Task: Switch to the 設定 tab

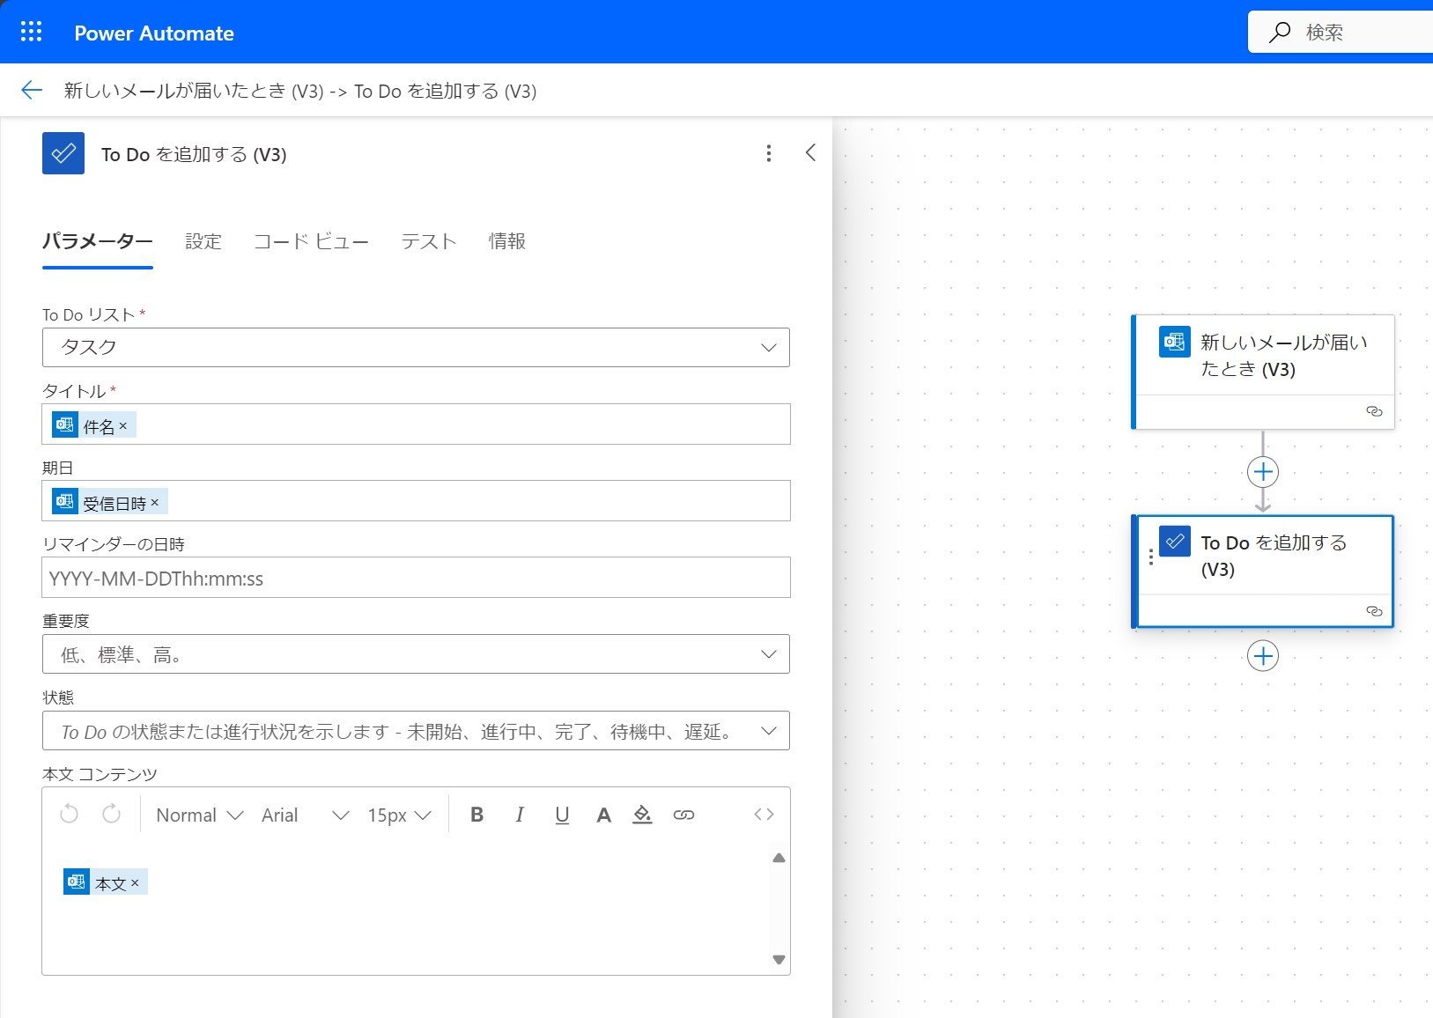Action: tap(203, 241)
